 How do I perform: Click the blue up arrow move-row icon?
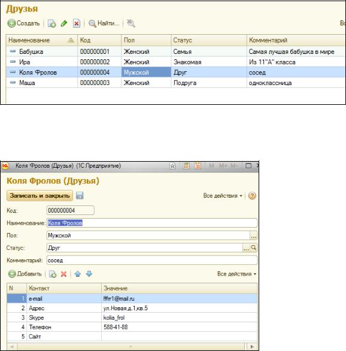coord(78,274)
